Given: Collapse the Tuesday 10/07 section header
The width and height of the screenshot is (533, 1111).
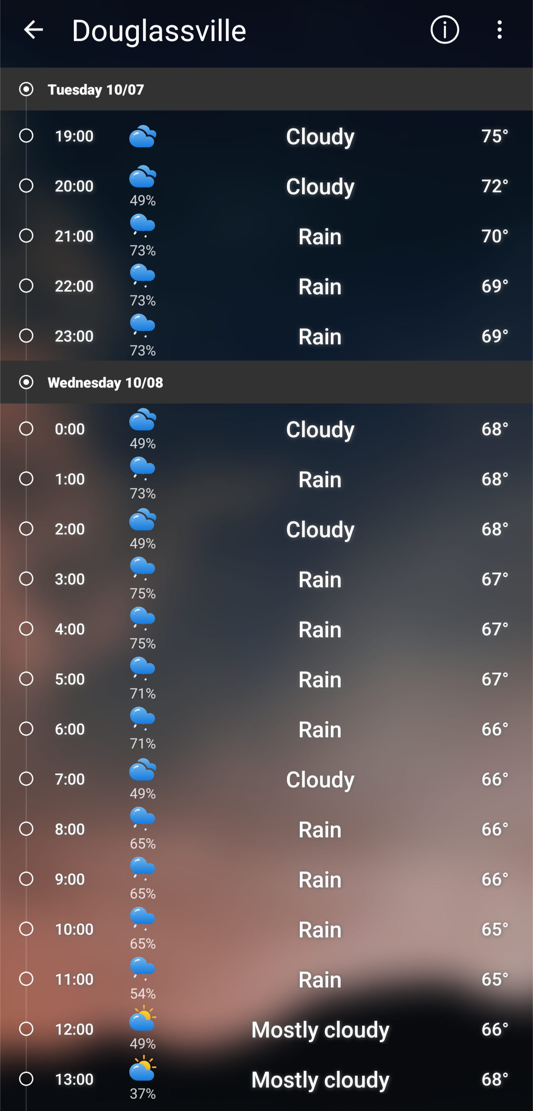Looking at the screenshot, I should click(x=266, y=89).
